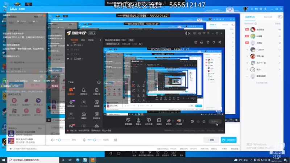
Task: Open the gift box icon with red dot
Action: pos(196,42)
